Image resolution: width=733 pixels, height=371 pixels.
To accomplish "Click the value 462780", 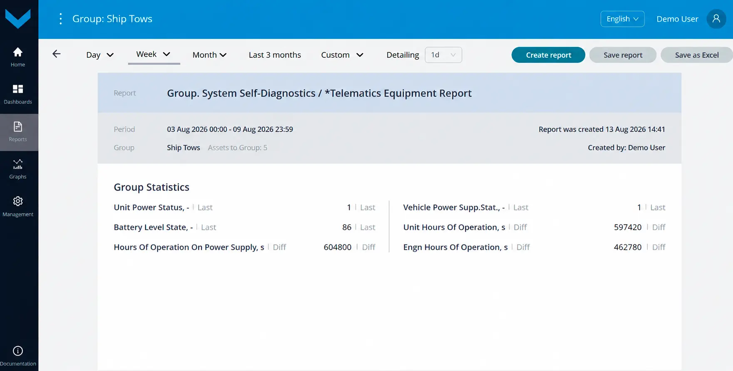I will pos(628,247).
